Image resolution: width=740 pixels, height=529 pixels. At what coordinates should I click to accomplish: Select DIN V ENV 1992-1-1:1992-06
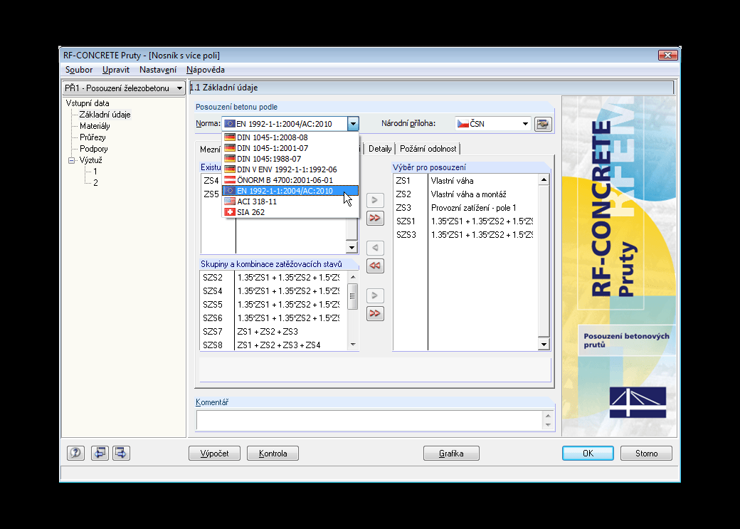coord(290,169)
